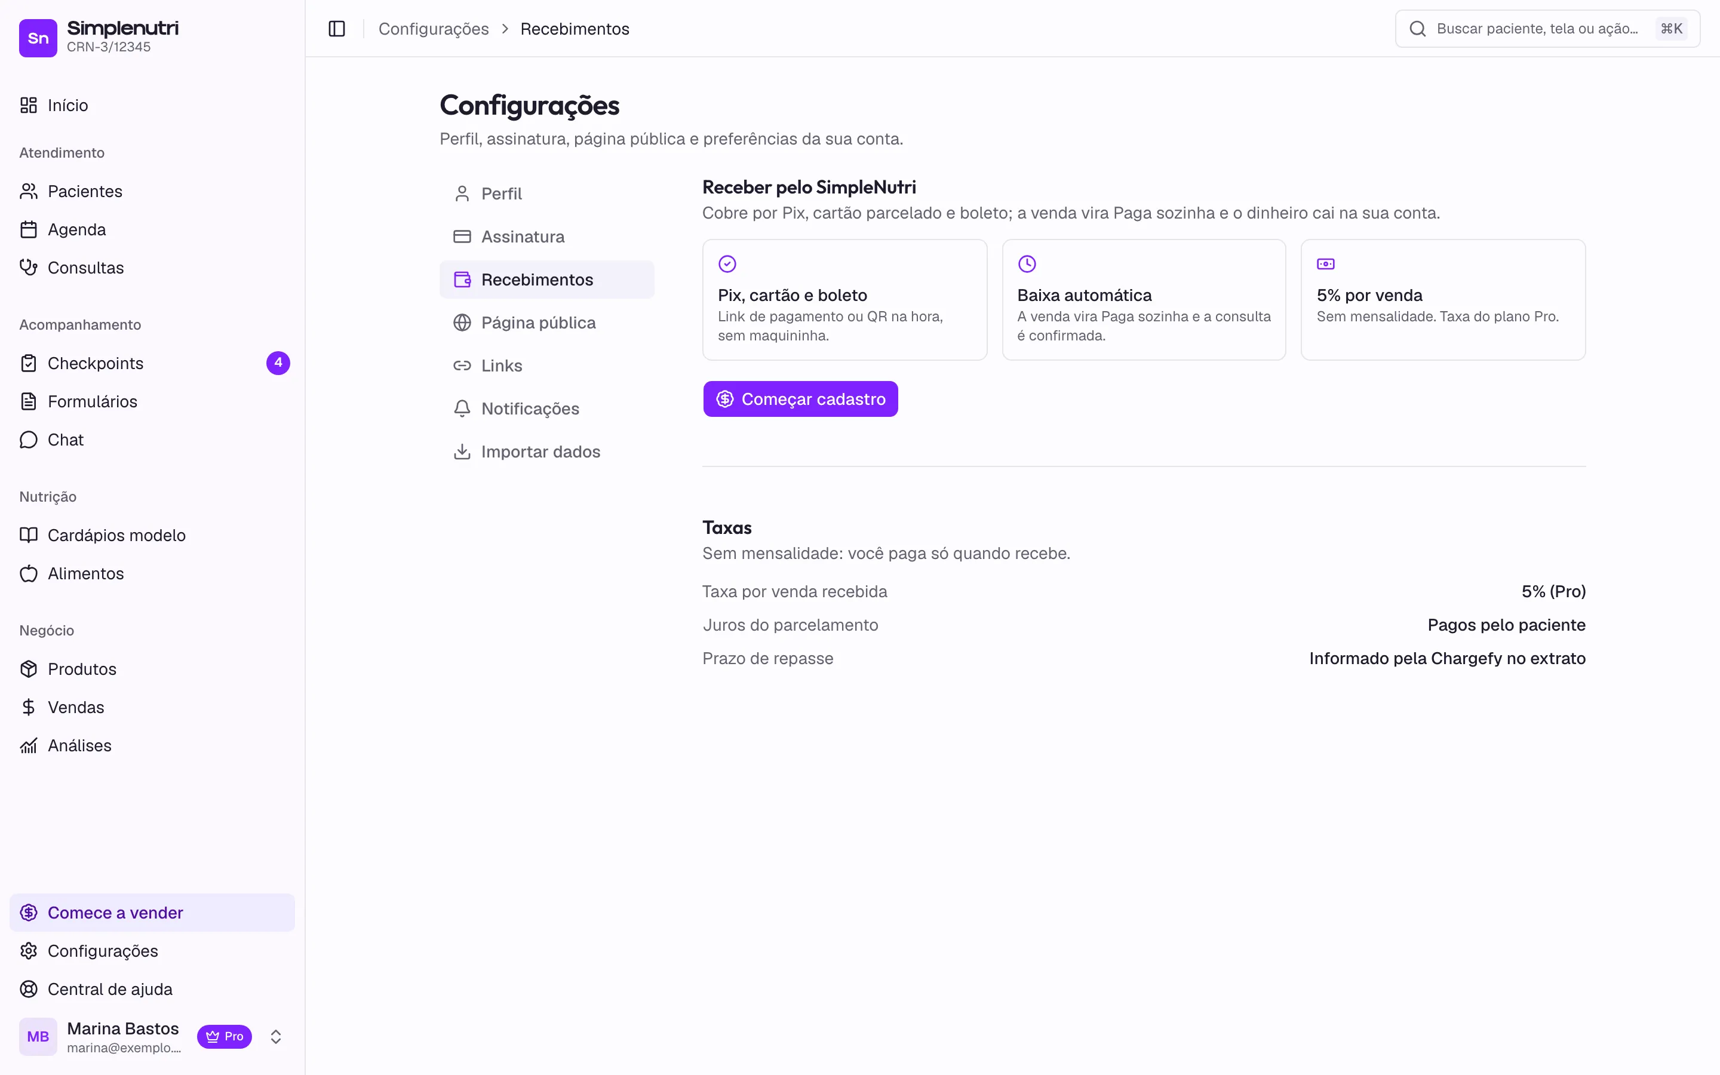Switch to the Perfil settings tab
1720x1075 pixels.
click(546, 193)
